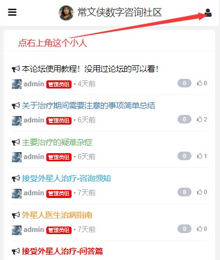The image size is (220, 260).
Task: Open post 接受外星人治疗-咨询须知
Action: (66, 179)
